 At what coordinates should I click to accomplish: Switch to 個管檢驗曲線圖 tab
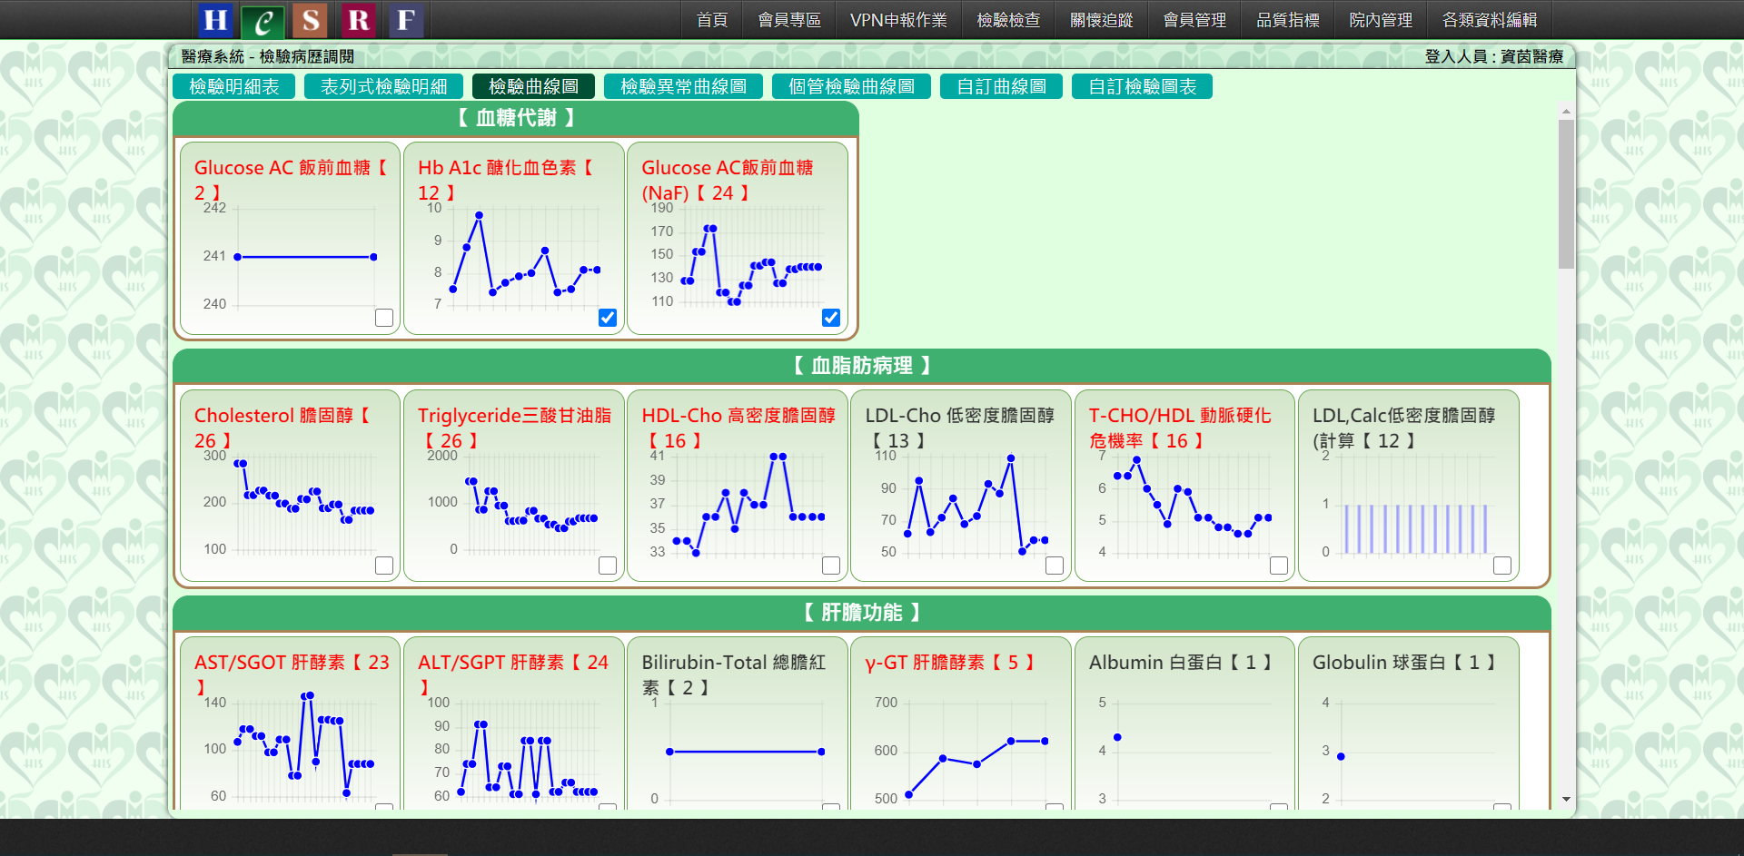851,86
